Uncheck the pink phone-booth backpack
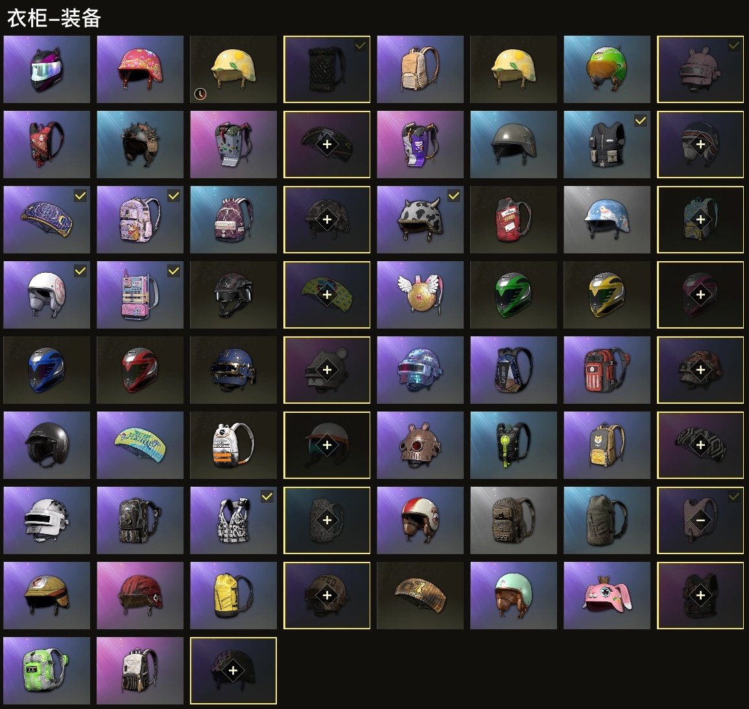Screen dimensions: 749x709 (173, 271)
